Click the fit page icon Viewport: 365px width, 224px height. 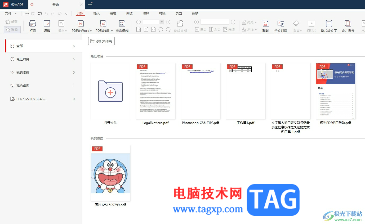click(146, 29)
